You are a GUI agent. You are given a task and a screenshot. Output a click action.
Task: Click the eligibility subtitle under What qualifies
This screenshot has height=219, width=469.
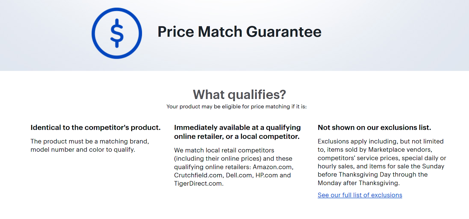237,107
